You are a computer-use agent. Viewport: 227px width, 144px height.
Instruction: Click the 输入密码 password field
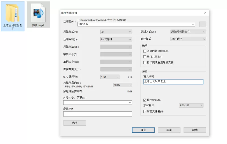pos(173,82)
